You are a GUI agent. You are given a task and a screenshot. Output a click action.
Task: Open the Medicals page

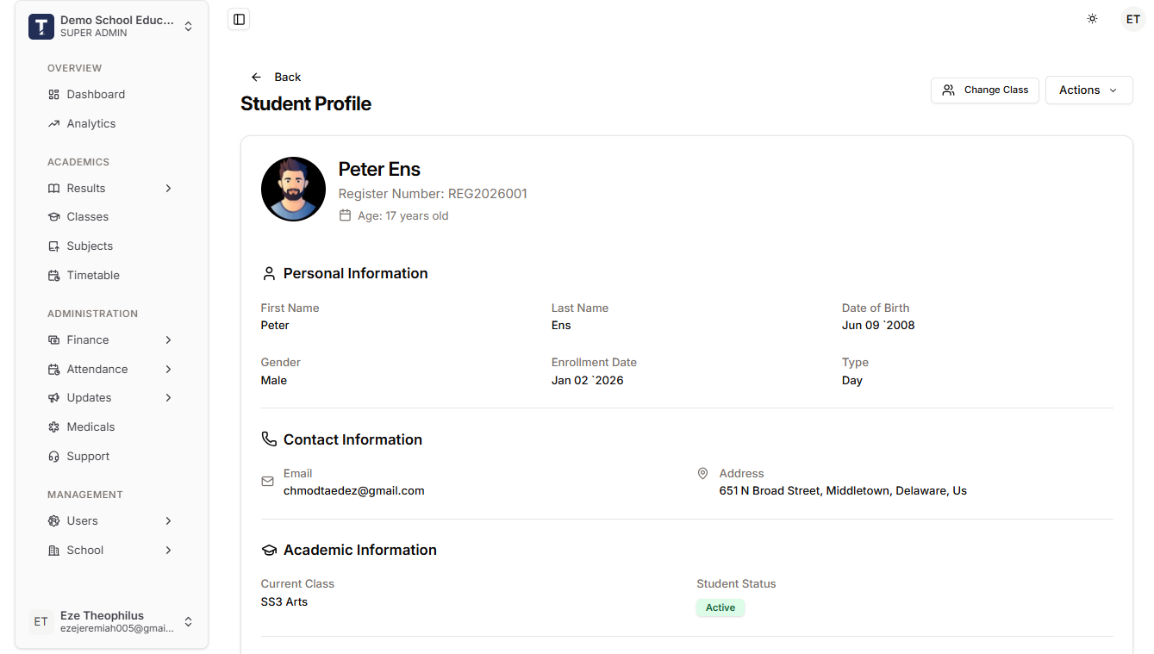[x=90, y=427]
